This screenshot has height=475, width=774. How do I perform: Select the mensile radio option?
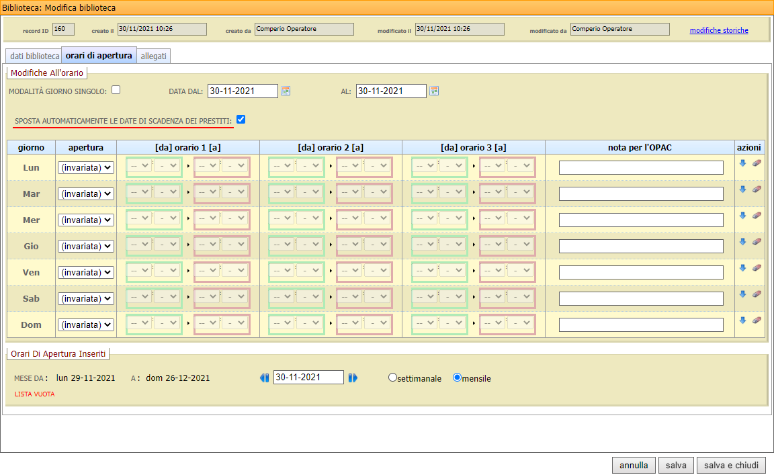[458, 378]
